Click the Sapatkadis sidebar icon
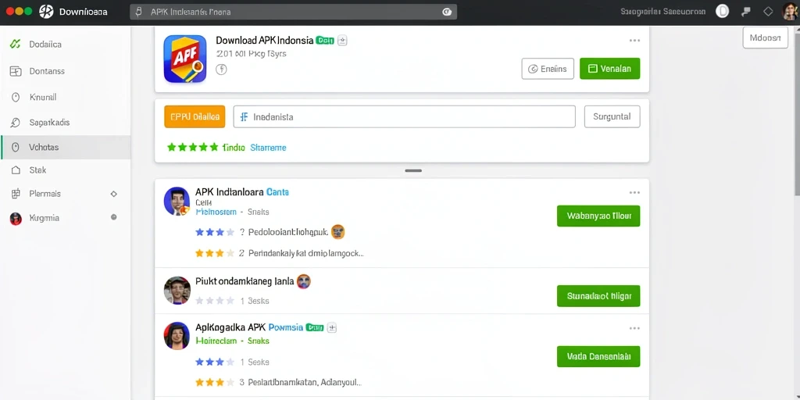The width and height of the screenshot is (800, 400). pos(16,123)
